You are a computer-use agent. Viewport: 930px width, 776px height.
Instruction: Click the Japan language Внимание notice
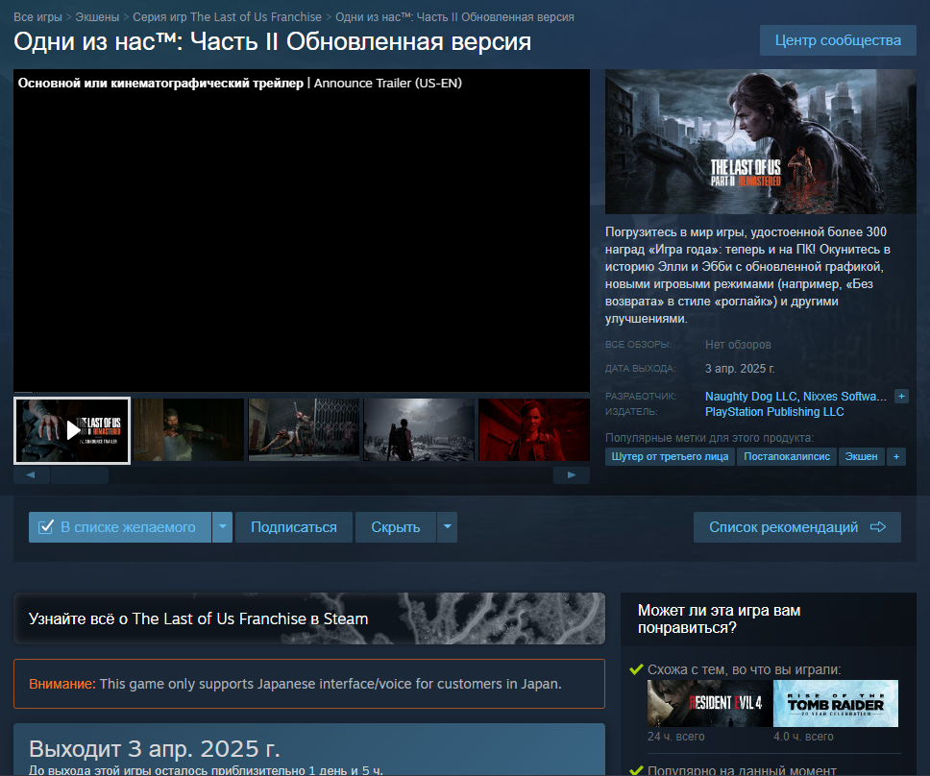(309, 684)
